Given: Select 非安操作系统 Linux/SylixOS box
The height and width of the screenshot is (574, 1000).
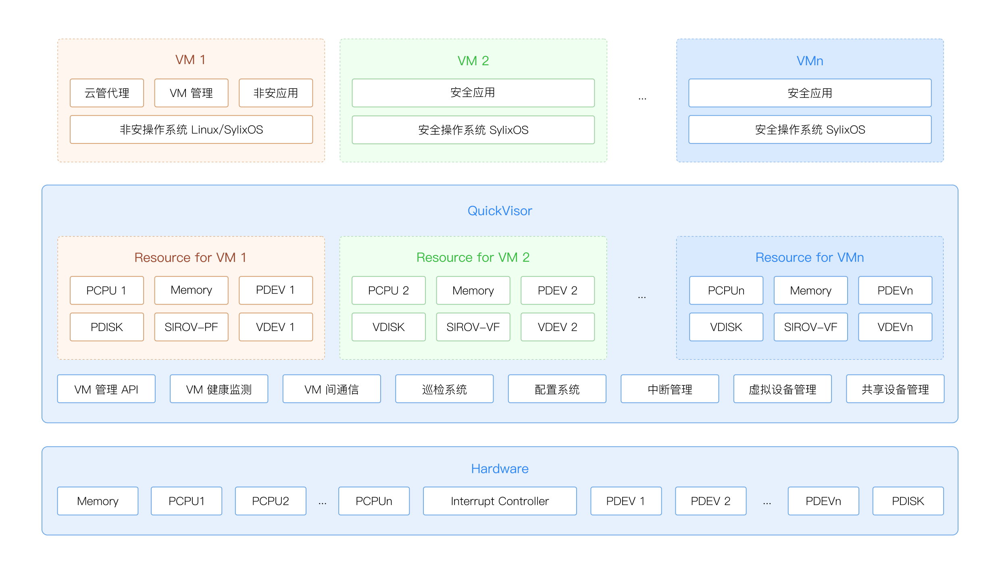Looking at the screenshot, I should click(x=191, y=130).
